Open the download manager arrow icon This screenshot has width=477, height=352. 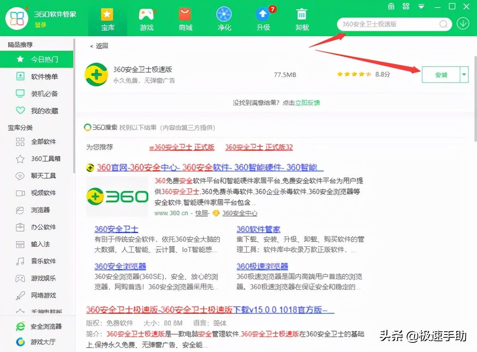[x=463, y=24]
